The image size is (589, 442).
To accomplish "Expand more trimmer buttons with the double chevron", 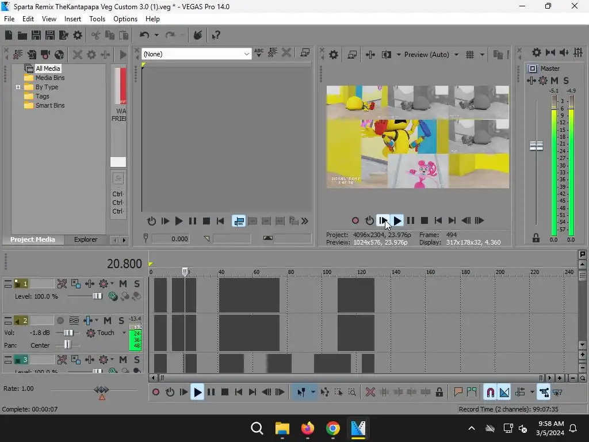I will coord(305,221).
